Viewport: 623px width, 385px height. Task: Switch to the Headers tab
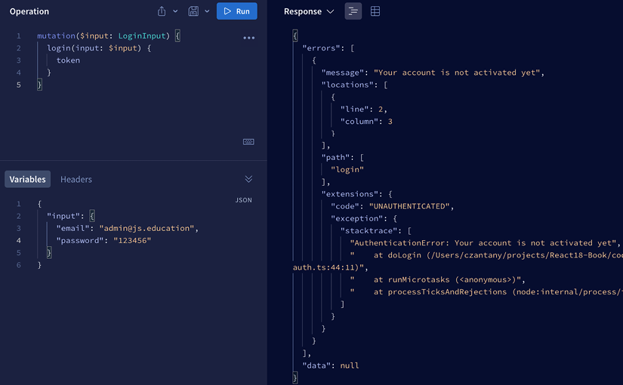(x=76, y=179)
